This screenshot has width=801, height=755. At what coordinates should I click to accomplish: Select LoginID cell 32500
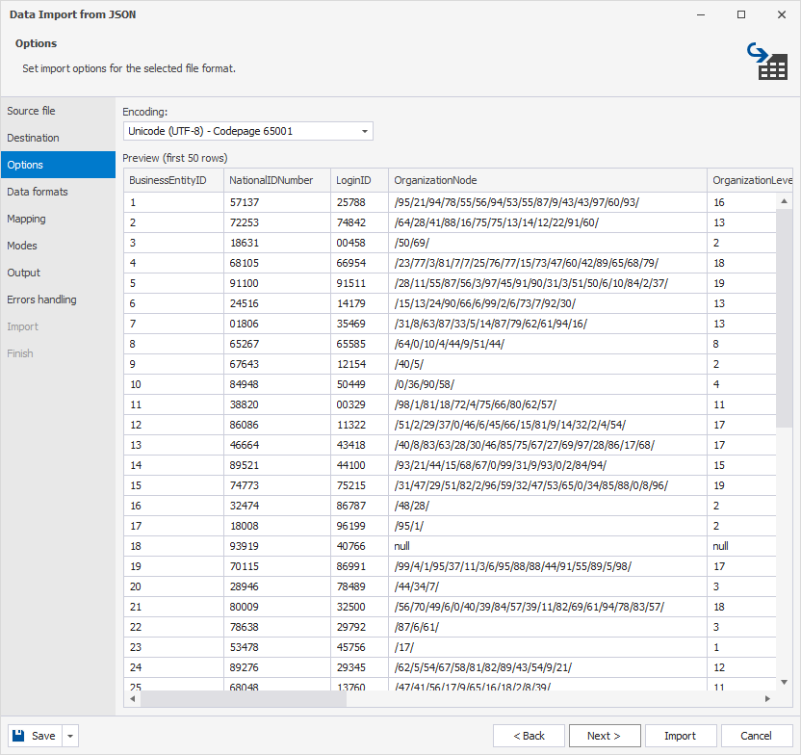360,607
